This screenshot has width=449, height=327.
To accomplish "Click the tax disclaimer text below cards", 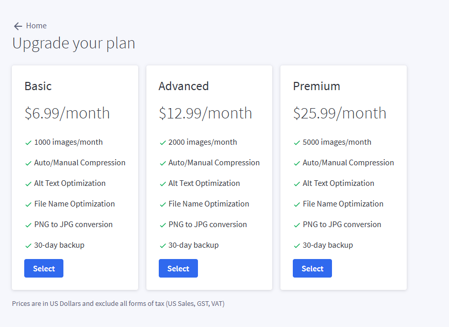I will click(x=118, y=304).
